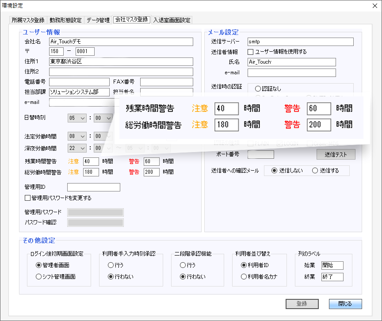Viewport: 382px width, 321px height.
Task: Enable the ユーザー情報を使用する checkbox
Action: 250,52
